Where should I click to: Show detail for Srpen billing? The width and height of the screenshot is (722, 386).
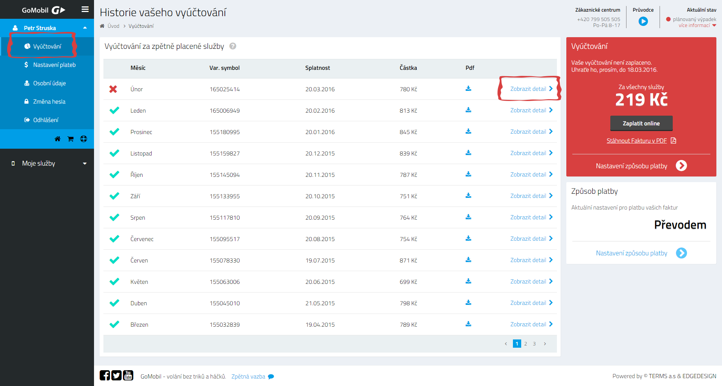pyautogui.click(x=531, y=217)
